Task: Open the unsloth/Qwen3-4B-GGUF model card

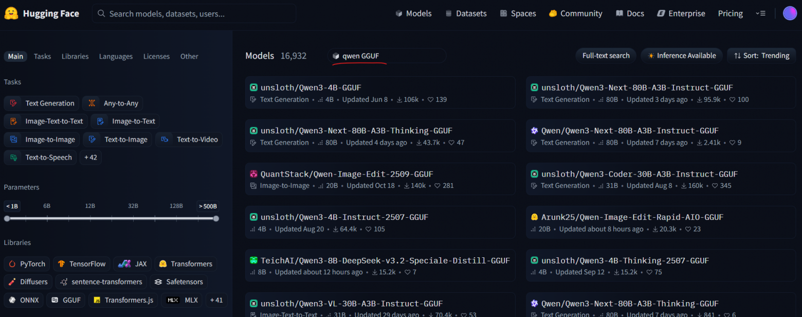Action: pyautogui.click(x=380, y=93)
